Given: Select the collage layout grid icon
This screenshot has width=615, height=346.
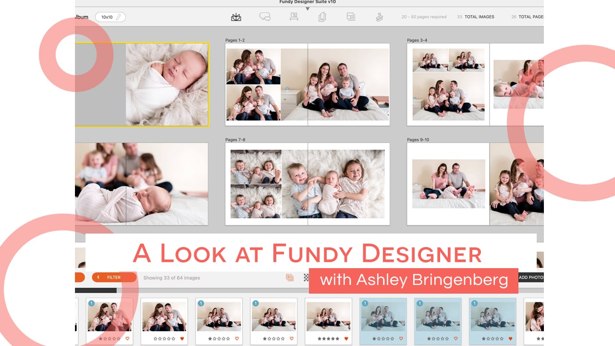Looking at the screenshot, I should pyautogui.click(x=351, y=17).
